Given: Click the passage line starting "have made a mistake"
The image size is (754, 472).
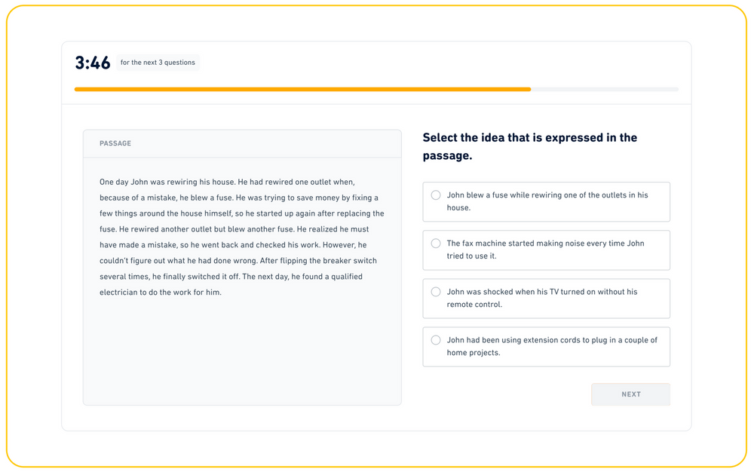Looking at the screenshot, I should pyautogui.click(x=234, y=245).
